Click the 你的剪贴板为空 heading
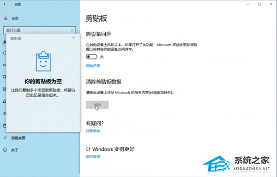277x177 pixels. coord(43,81)
